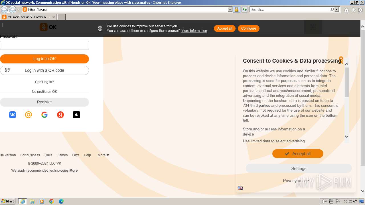The image size is (365, 205).
Task: Click the search magnifier icon
Action: pos(332,9)
